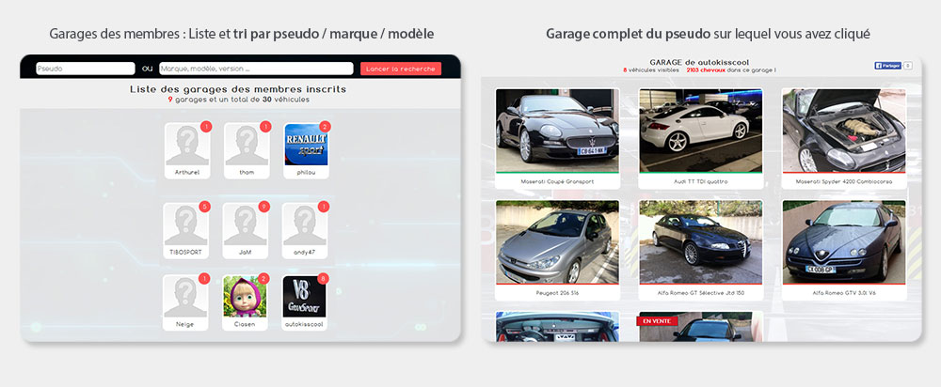Click the Facebook share counter box
Image resolution: width=941 pixels, height=387 pixels.
(908, 66)
